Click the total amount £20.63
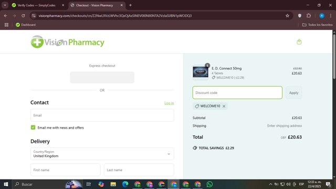The width and height of the screenshot is (336, 189). tap(295, 137)
